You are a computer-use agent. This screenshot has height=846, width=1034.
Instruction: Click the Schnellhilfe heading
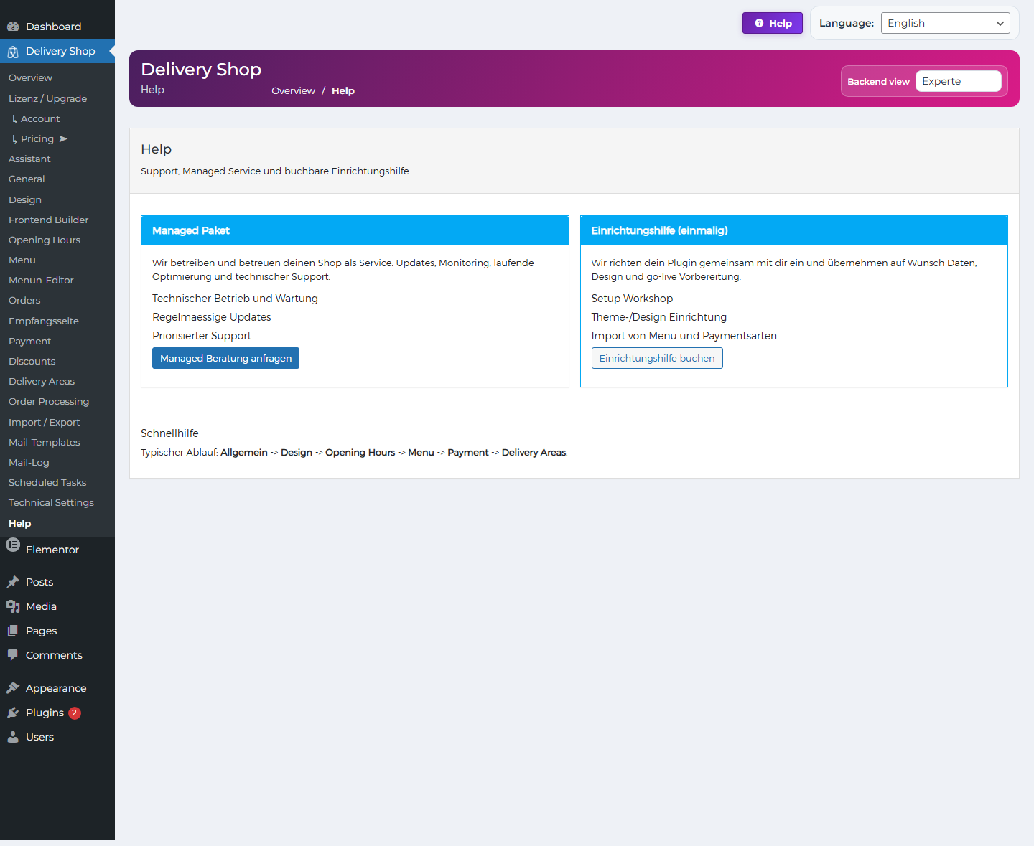(x=169, y=433)
